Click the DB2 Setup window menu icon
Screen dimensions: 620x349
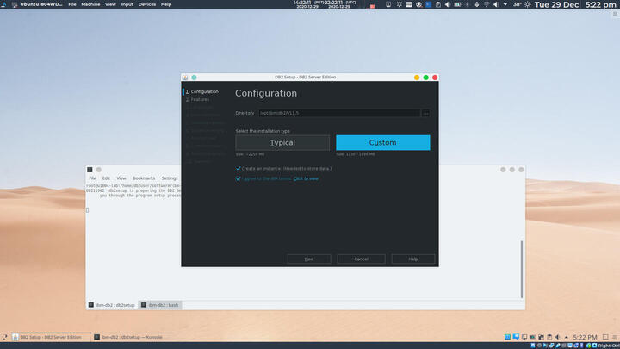(185, 78)
